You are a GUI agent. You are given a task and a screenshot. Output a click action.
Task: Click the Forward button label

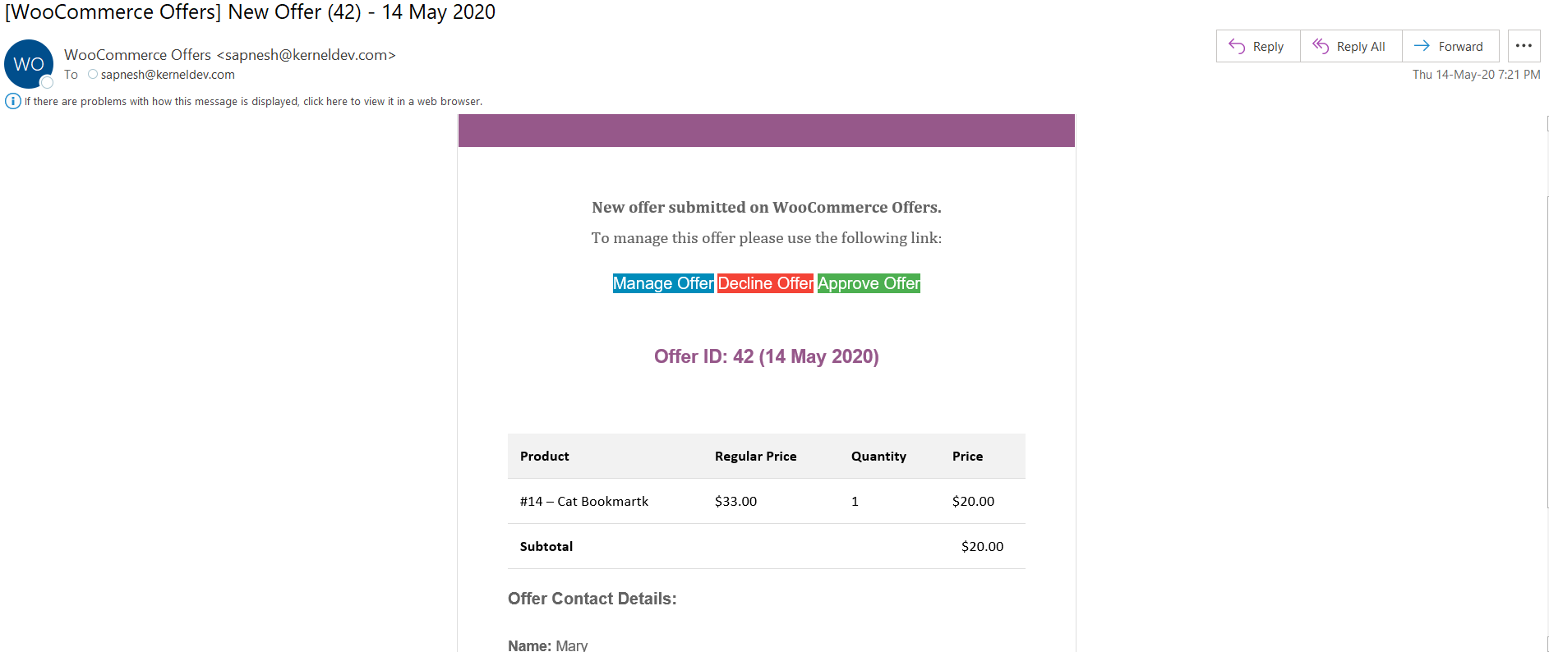pyautogui.click(x=1460, y=47)
